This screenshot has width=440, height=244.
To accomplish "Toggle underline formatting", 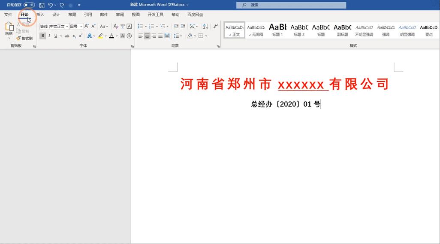I will 56,36.
